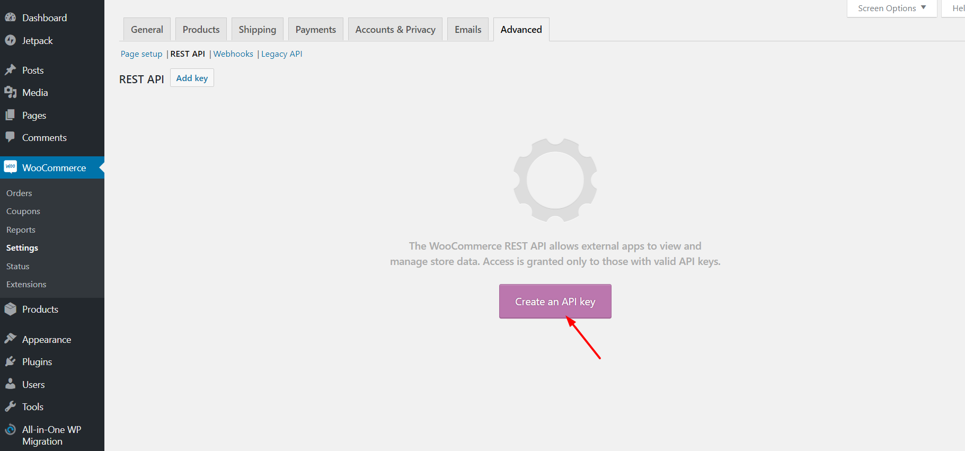Go to Posts in the sidebar
Viewport: 965px width, 451px height.
[33, 70]
